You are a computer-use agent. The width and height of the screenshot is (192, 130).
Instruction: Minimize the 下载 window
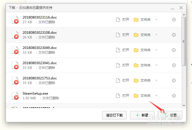173,8
